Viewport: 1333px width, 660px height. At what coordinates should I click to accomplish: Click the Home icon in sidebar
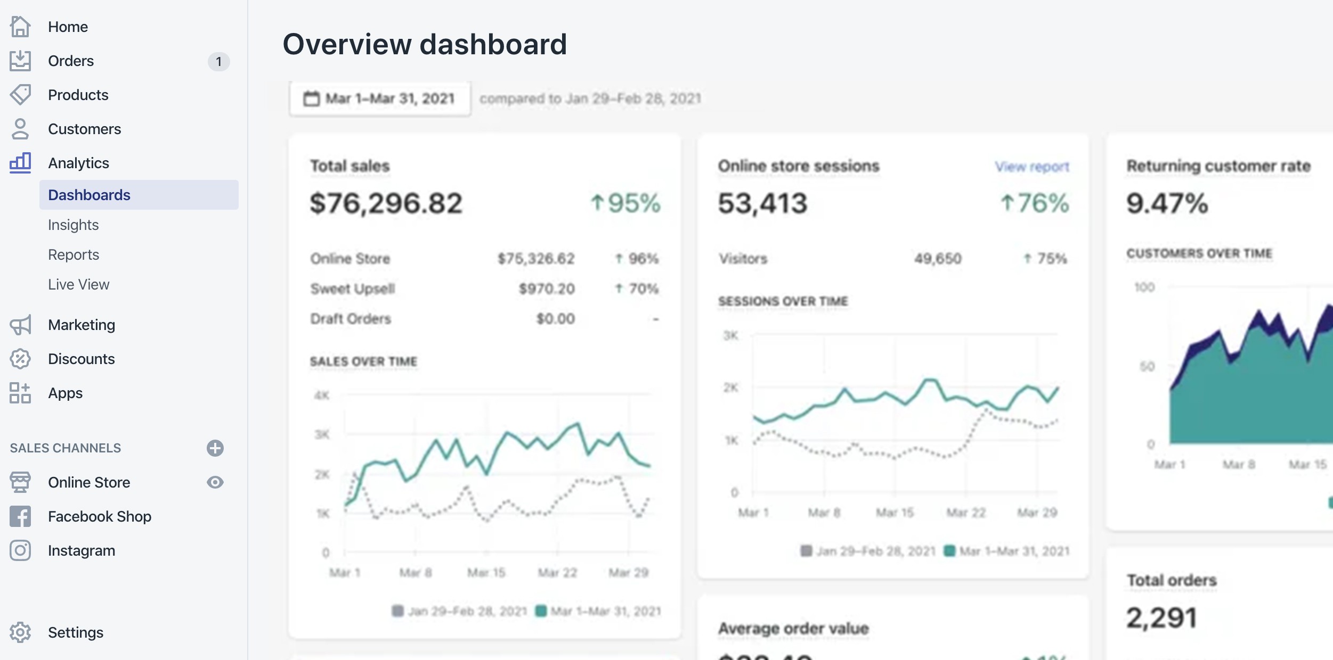(x=20, y=26)
